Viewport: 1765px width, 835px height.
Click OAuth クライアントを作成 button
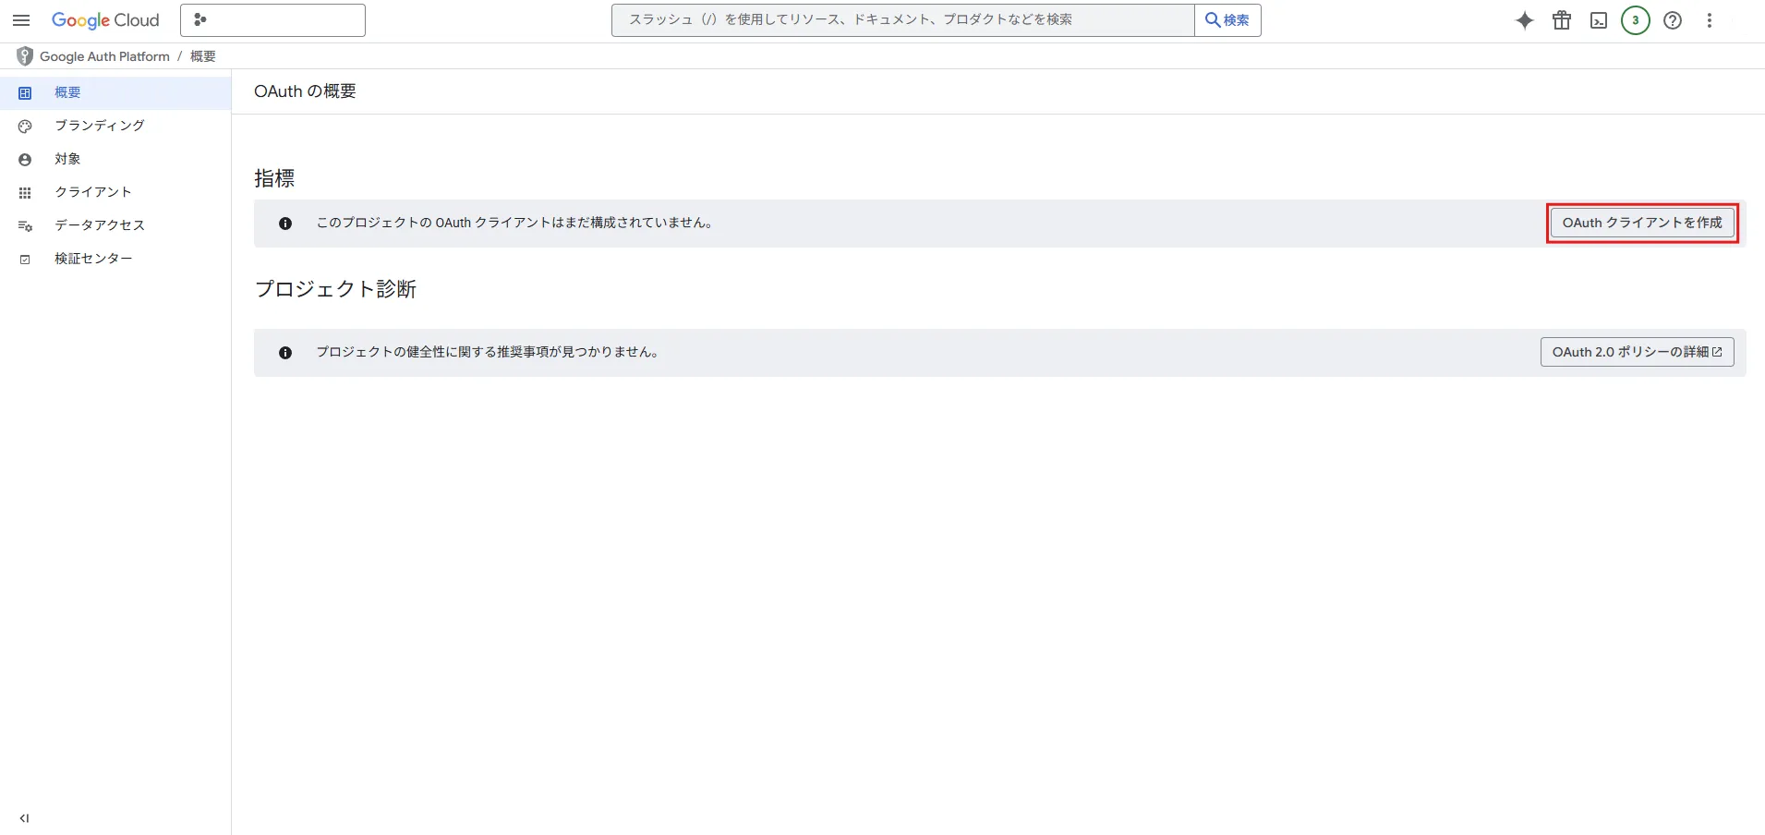coord(1642,223)
